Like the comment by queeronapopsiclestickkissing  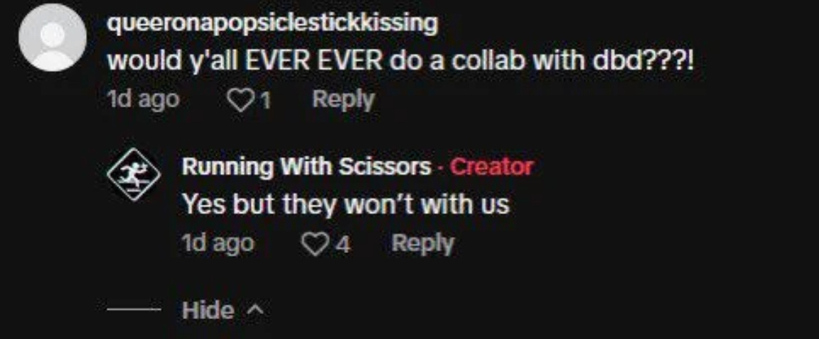[240, 100]
